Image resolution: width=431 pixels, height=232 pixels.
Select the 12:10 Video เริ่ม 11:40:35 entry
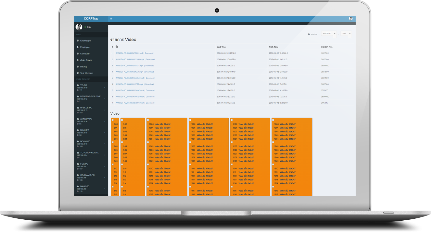pos(243,168)
